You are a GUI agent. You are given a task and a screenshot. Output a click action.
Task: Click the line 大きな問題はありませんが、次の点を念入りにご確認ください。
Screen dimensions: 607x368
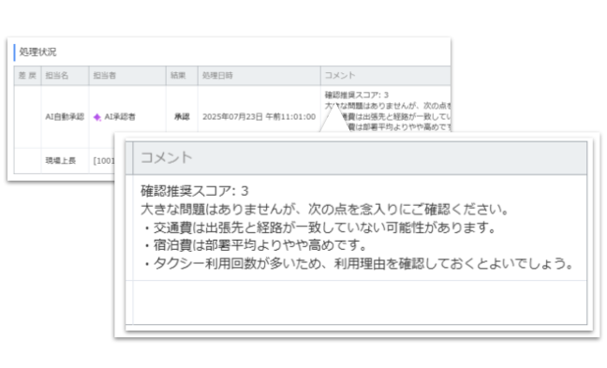324,210
